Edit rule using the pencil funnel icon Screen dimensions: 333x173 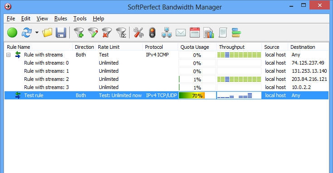[93, 33]
